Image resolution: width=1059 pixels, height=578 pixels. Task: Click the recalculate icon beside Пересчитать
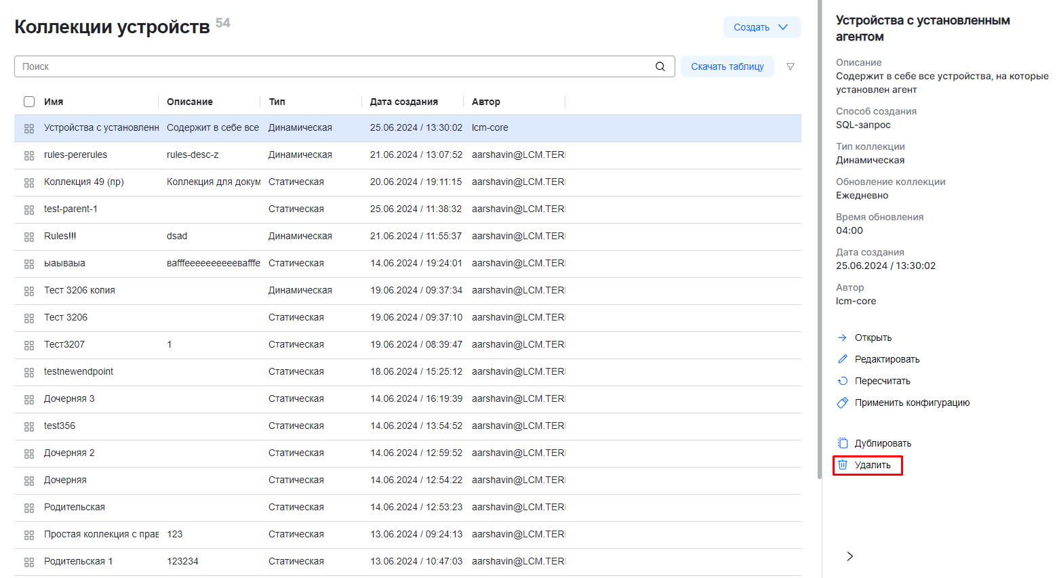click(843, 381)
